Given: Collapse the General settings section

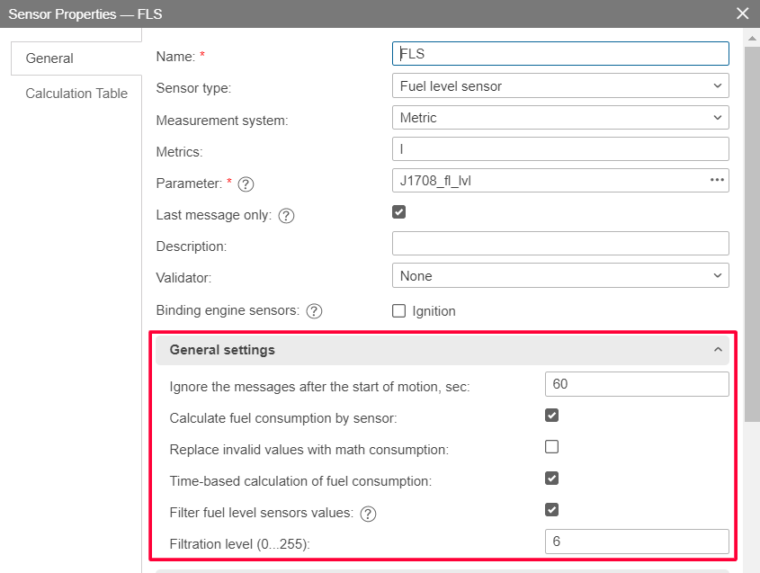Looking at the screenshot, I should [x=717, y=350].
